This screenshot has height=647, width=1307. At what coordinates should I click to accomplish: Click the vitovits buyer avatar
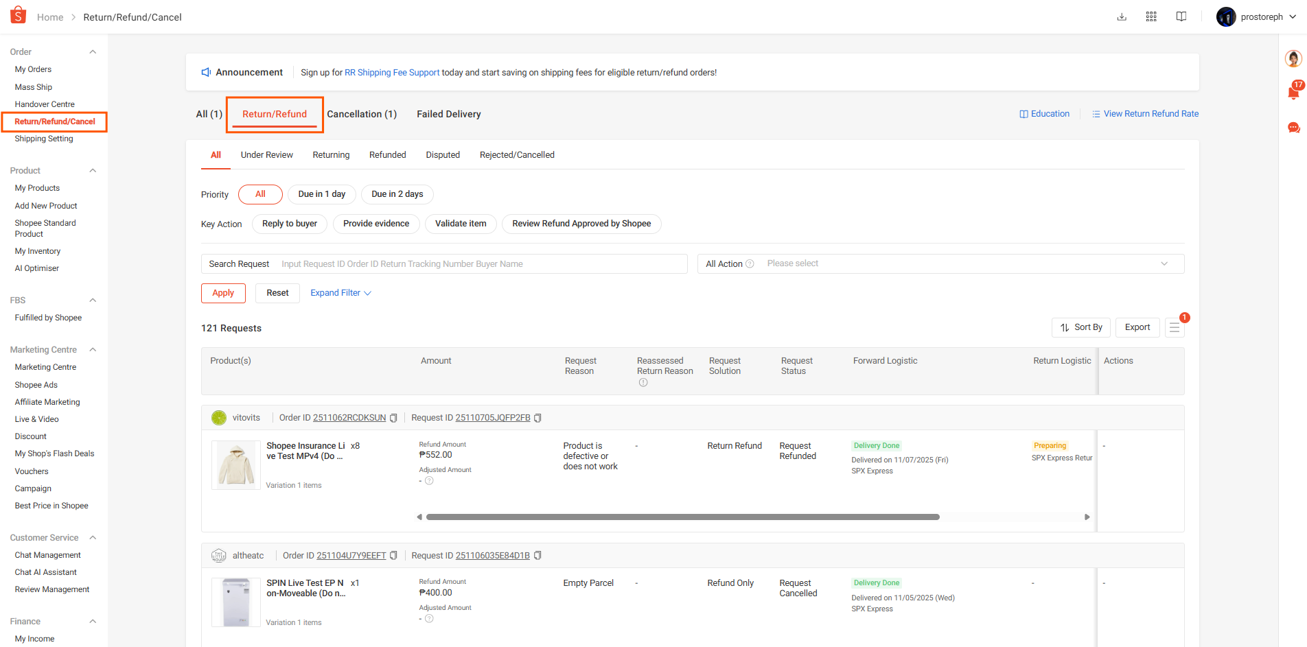pos(219,418)
